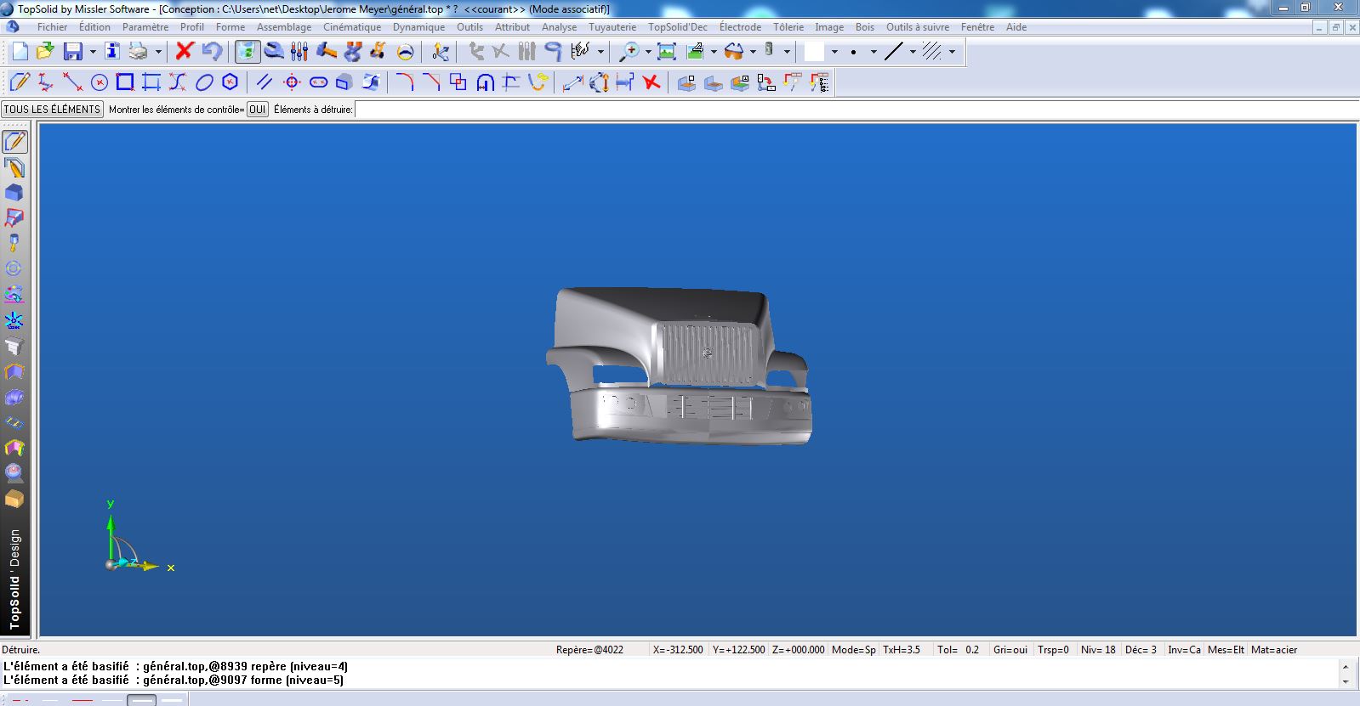1360x706 pixels.
Task: Open the line style dropdown arrow
Action: 913,52
